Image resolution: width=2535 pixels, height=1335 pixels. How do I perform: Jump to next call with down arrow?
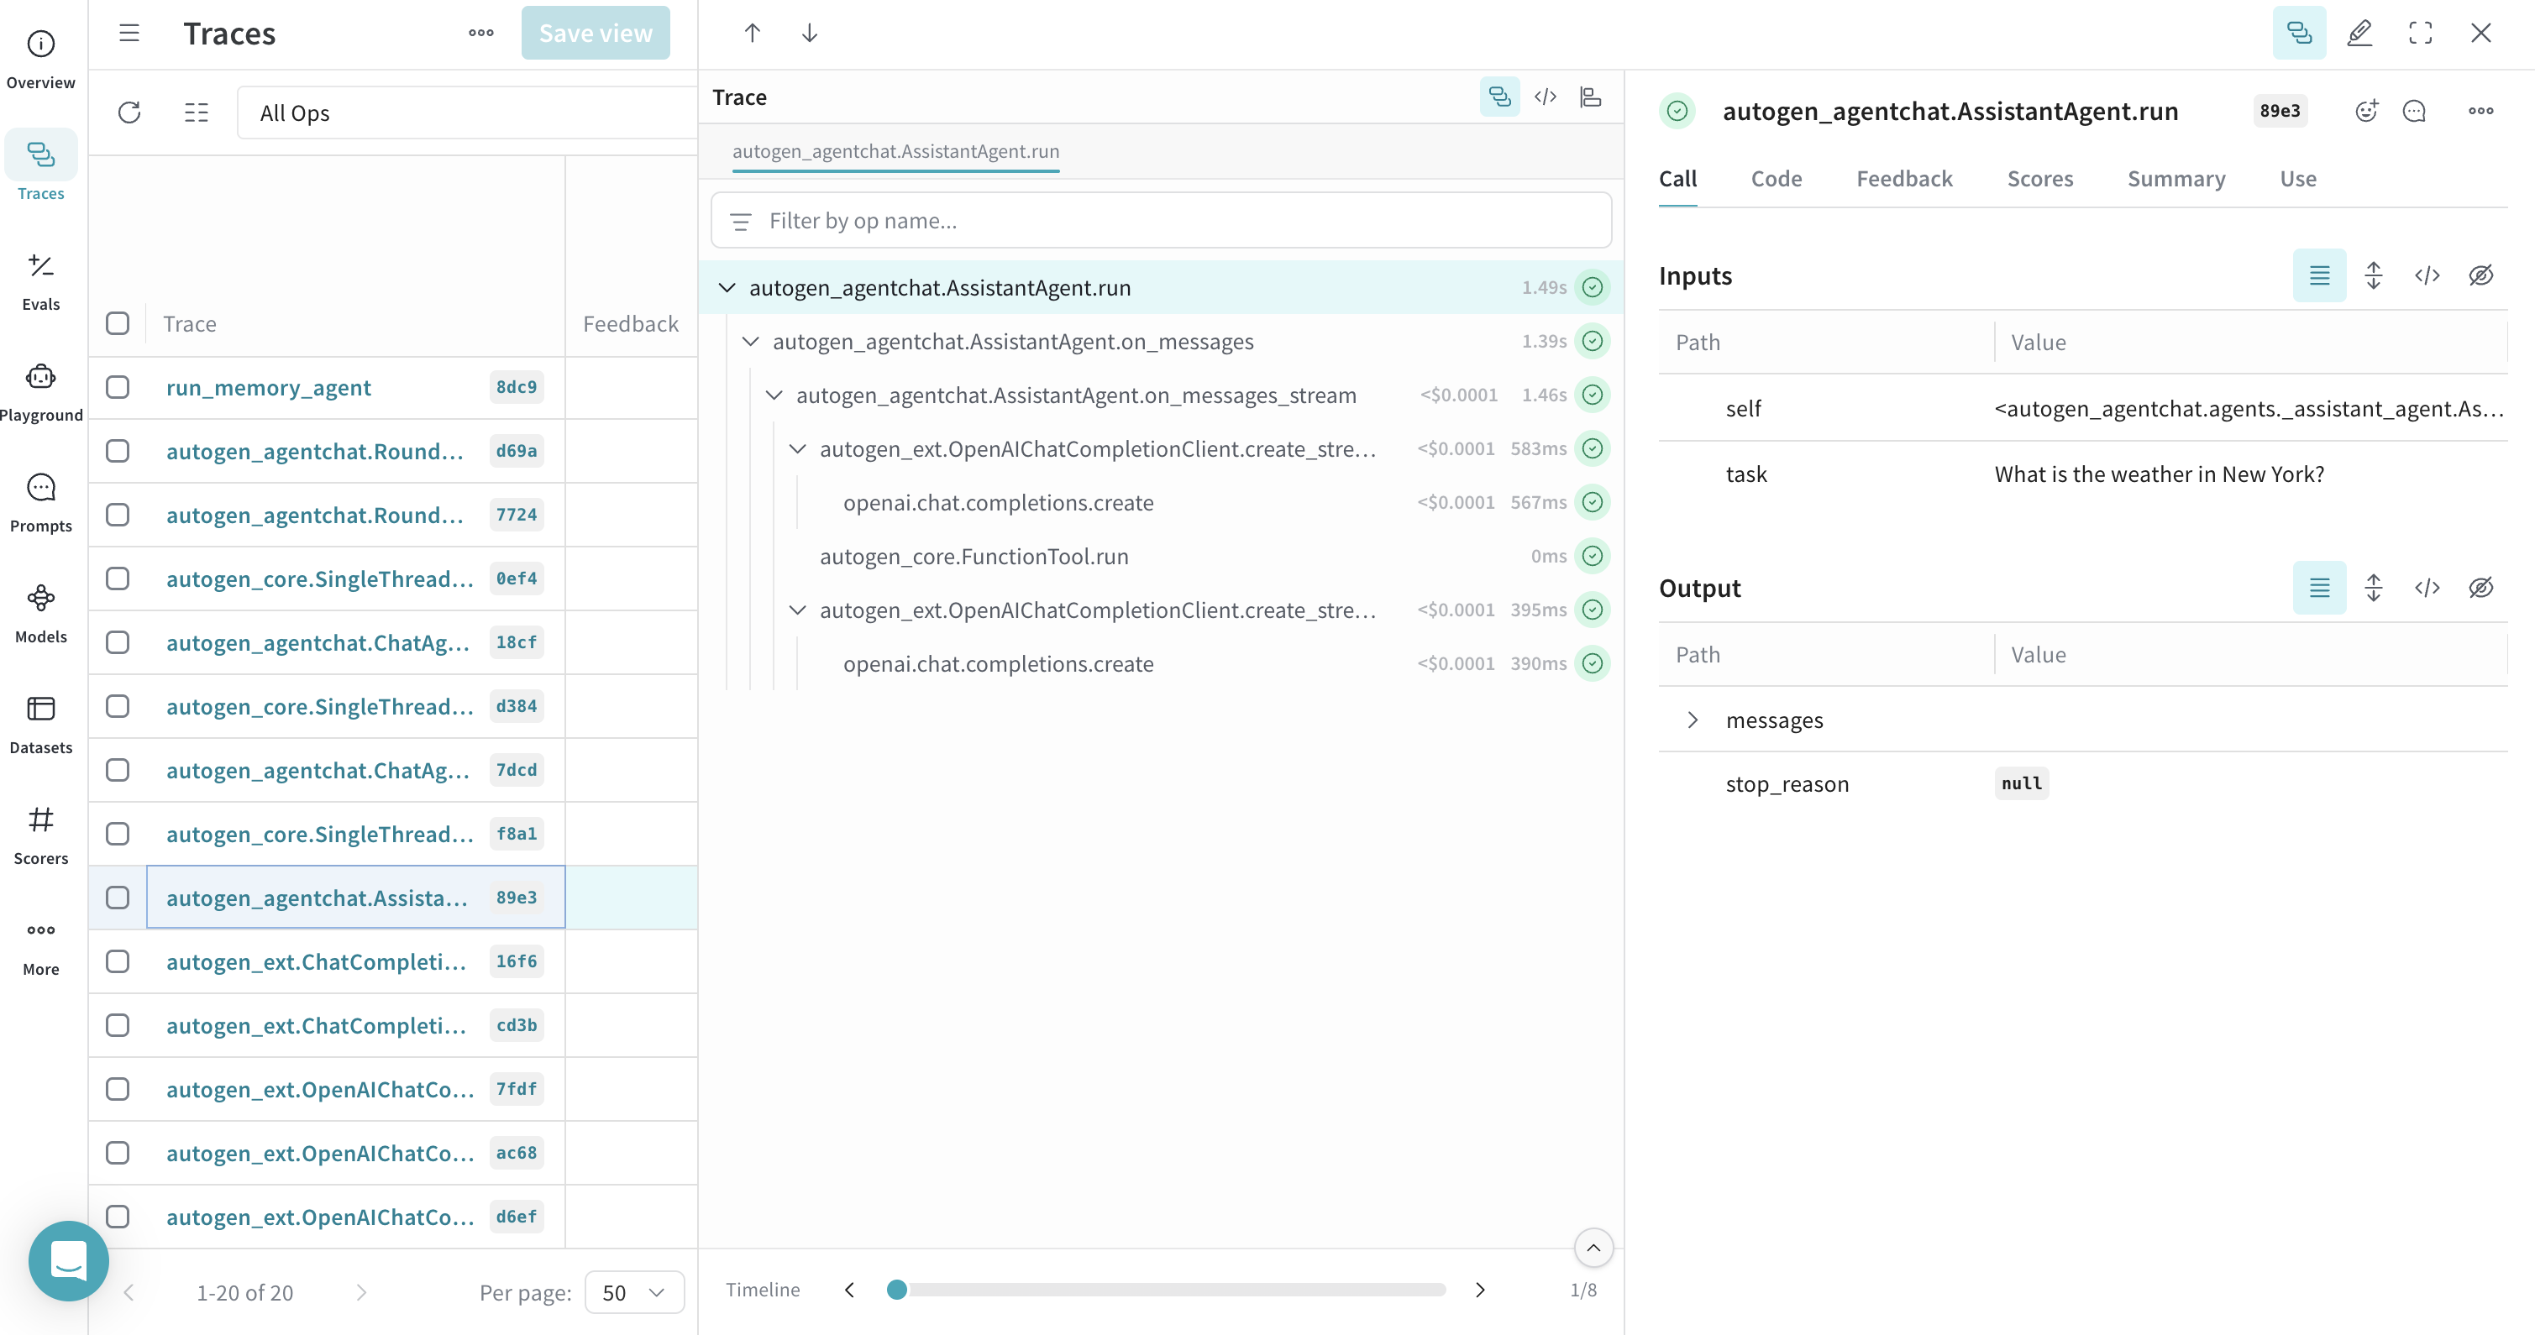[809, 33]
